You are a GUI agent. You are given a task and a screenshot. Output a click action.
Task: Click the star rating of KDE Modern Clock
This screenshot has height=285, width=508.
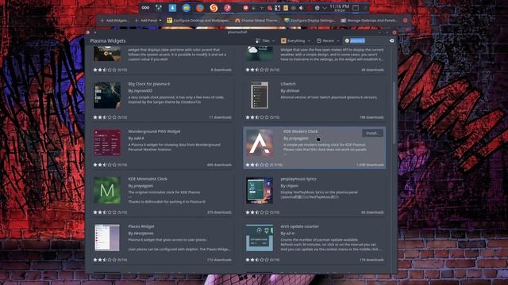click(x=257, y=165)
